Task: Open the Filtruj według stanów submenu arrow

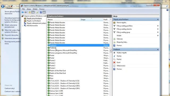Action: pyautogui.click(x=158, y=29)
